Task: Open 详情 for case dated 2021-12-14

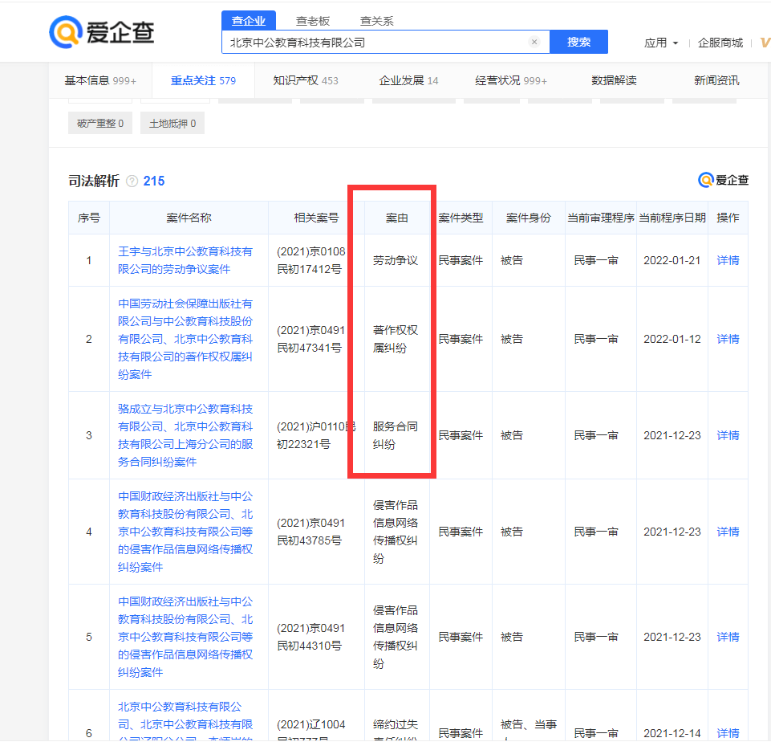Action: pyautogui.click(x=728, y=733)
